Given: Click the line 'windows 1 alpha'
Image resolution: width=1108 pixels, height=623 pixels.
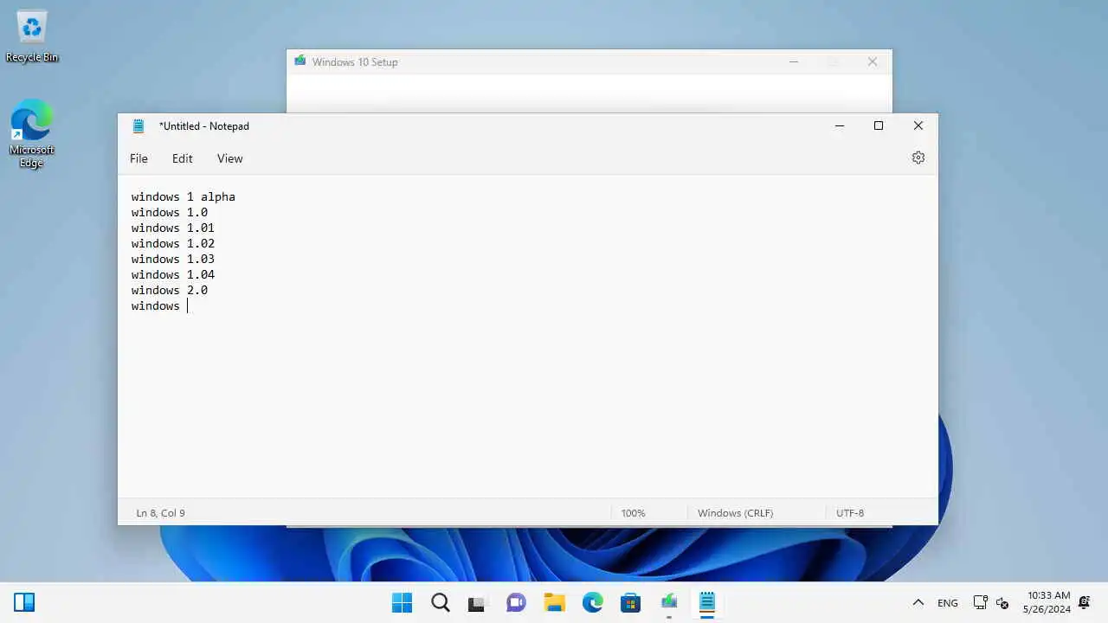Looking at the screenshot, I should 184,196.
